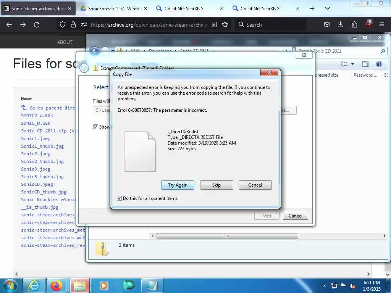Viewport: 391px width, 293px height.
Task: Open Explorer change view dropdown arrow
Action: tap(352, 64)
